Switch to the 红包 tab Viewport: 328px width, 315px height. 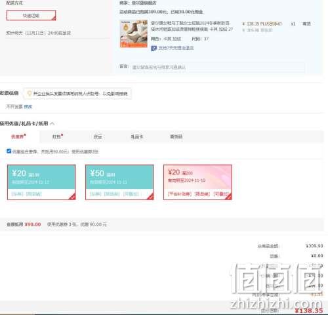click(58, 136)
